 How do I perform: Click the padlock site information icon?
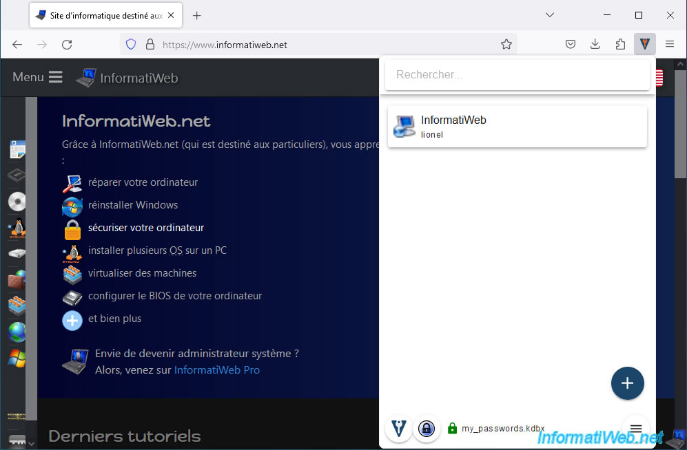click(x=150, y=44)
